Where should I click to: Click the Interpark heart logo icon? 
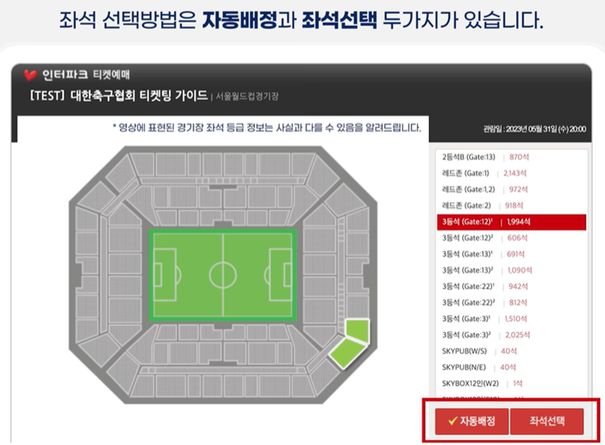tap(30, 74)
